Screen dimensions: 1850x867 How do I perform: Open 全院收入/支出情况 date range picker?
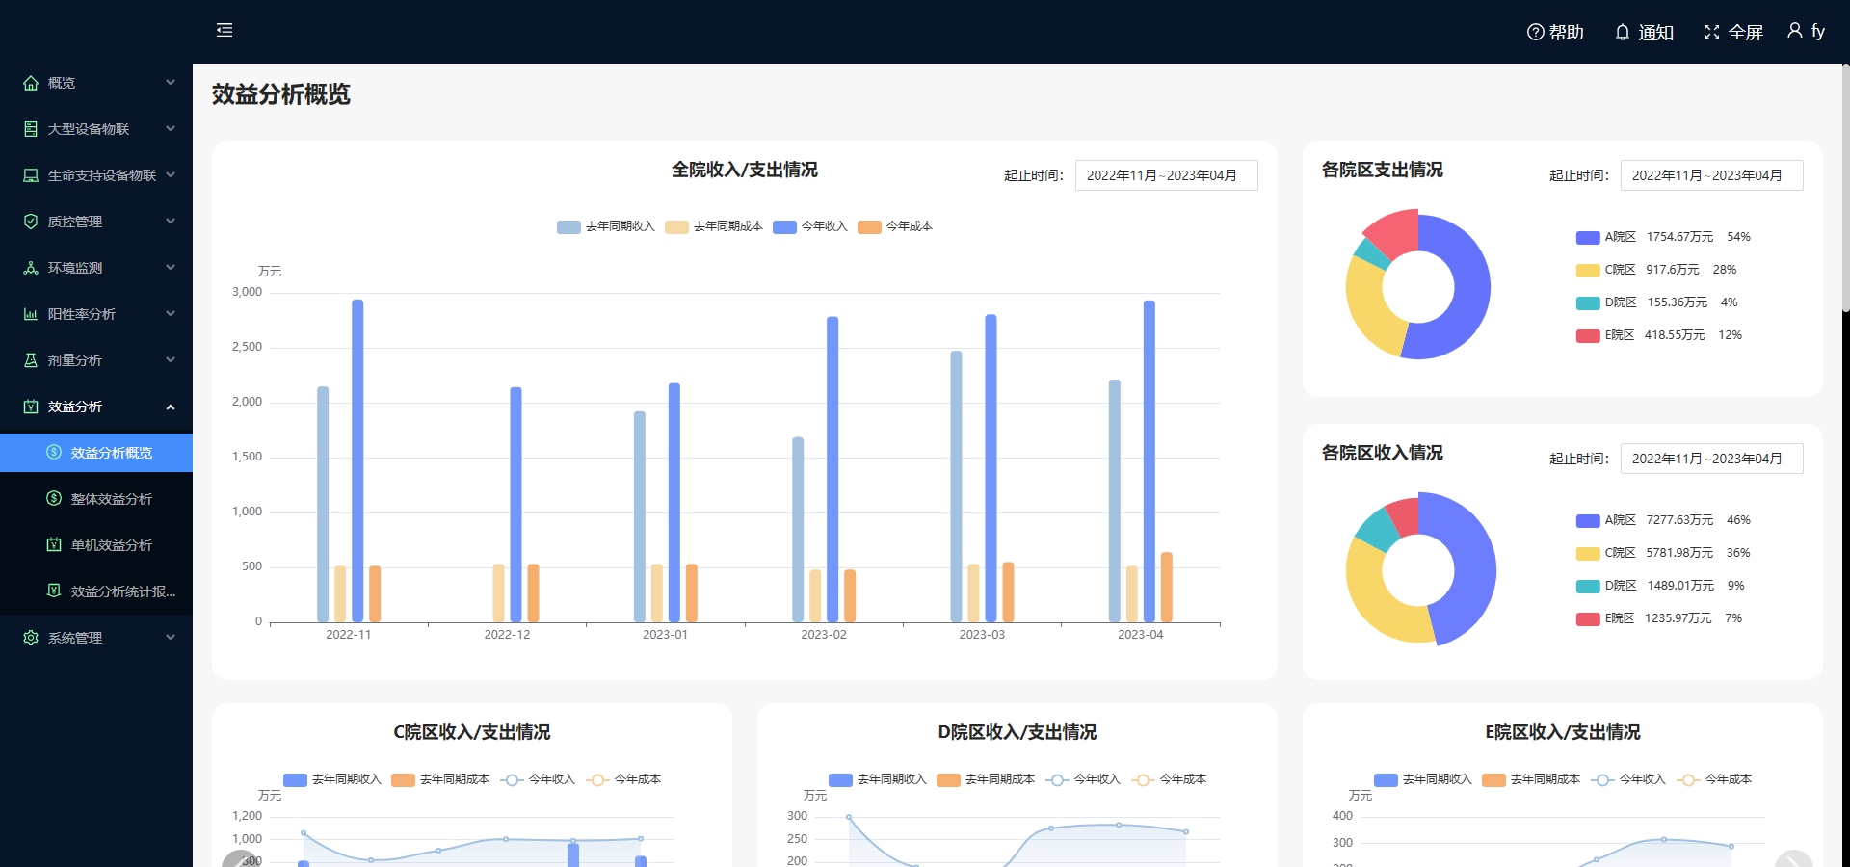pos(1166,175)
